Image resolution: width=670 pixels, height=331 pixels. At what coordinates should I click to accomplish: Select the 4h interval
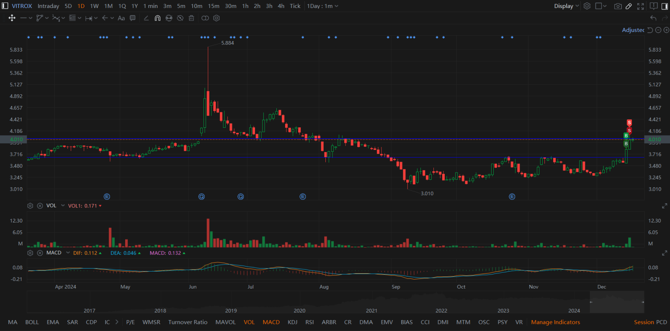tap(281, 6)
